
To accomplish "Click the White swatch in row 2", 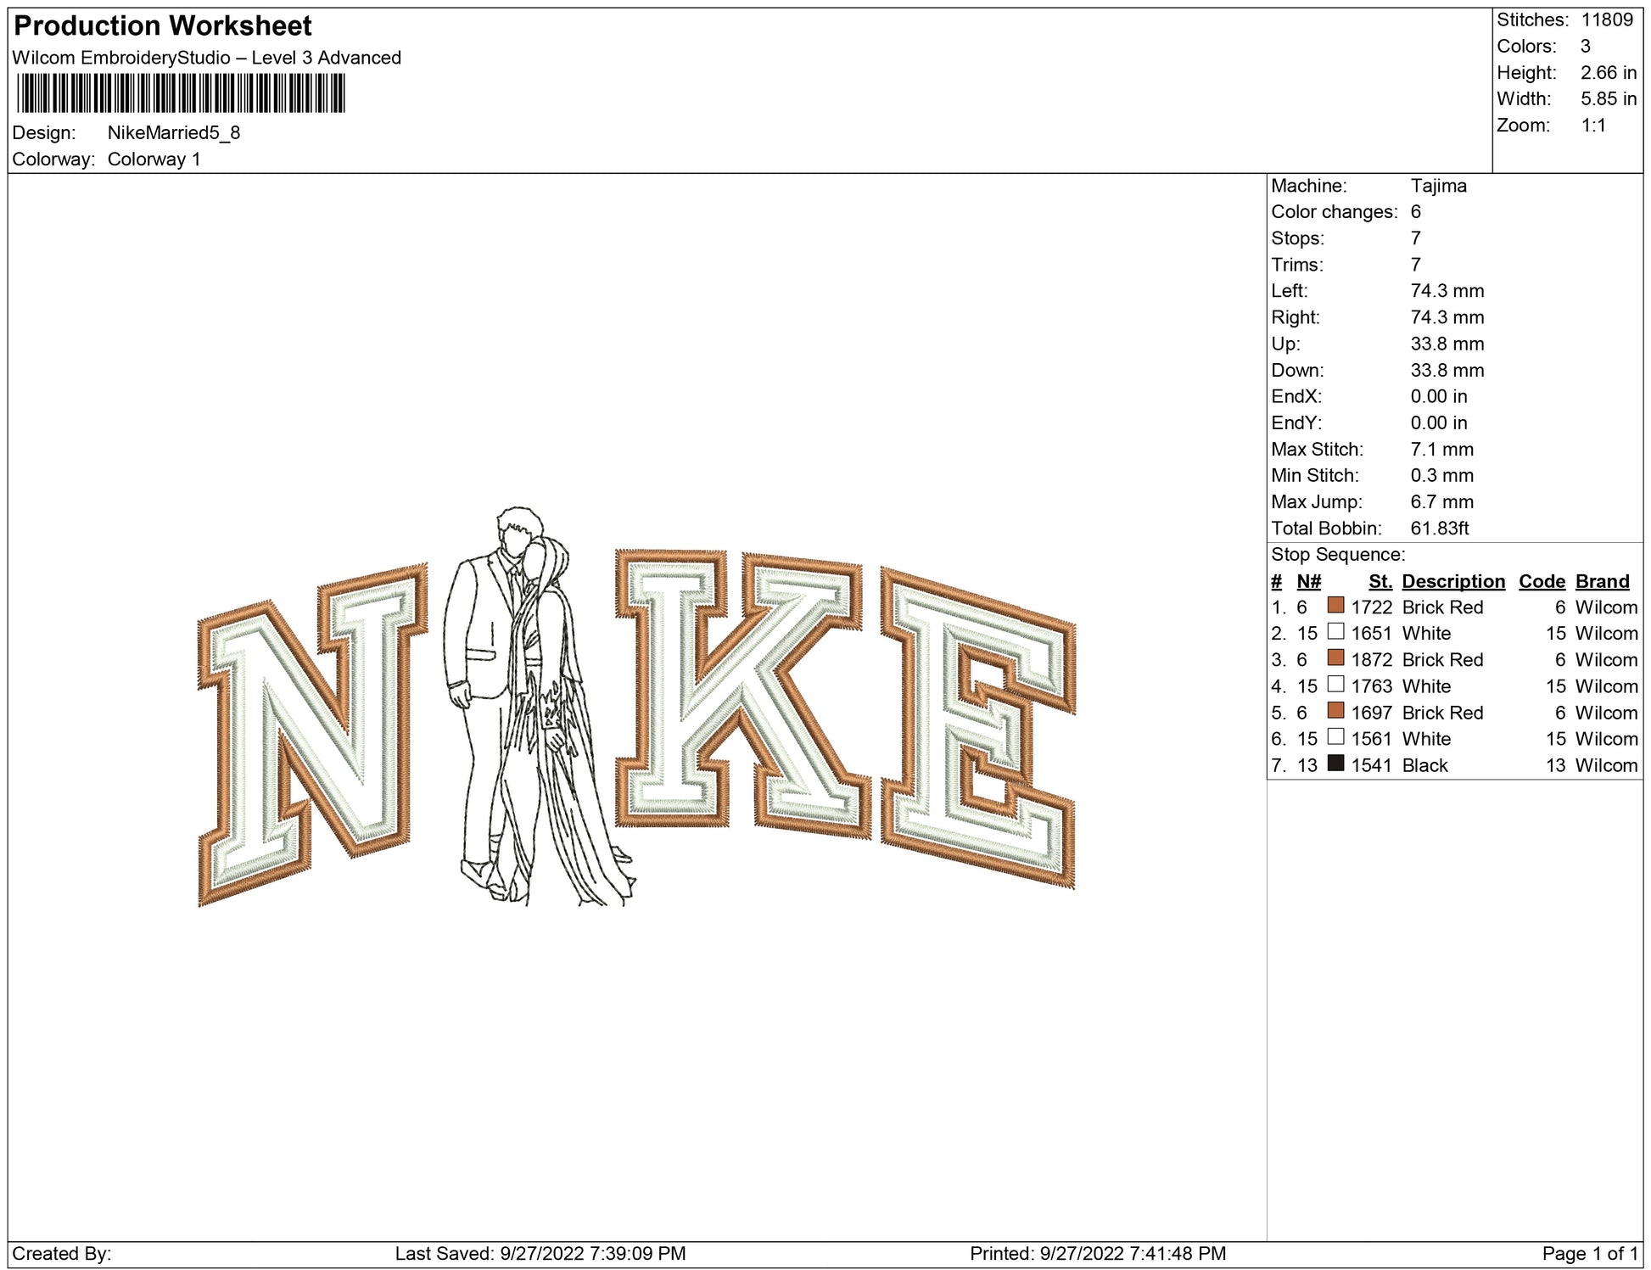I will [1335, 631].
